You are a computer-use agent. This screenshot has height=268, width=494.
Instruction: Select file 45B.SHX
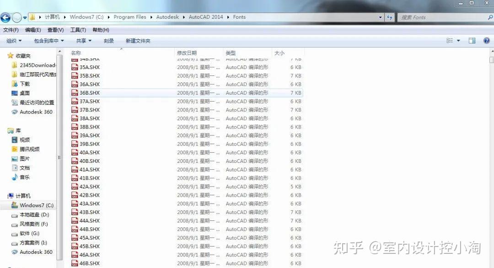90,246
